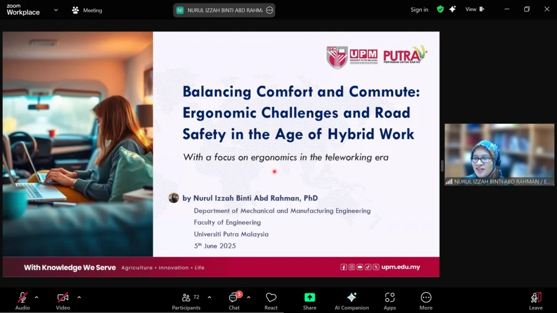Open the View layout menu
The image size is (557, 313).
(x=474, y=9)
